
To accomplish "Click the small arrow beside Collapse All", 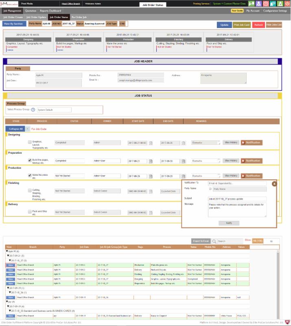I will (x=27, y=129).
